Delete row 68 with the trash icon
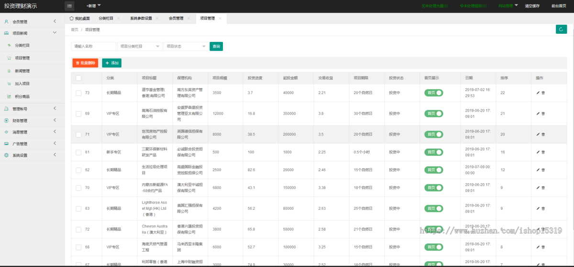 (543, 247)
